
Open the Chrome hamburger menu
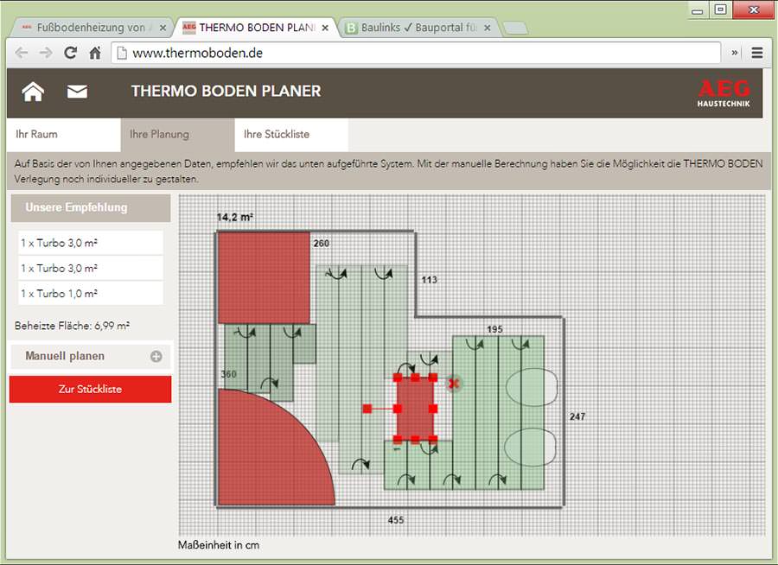click(x=757, y=53)
